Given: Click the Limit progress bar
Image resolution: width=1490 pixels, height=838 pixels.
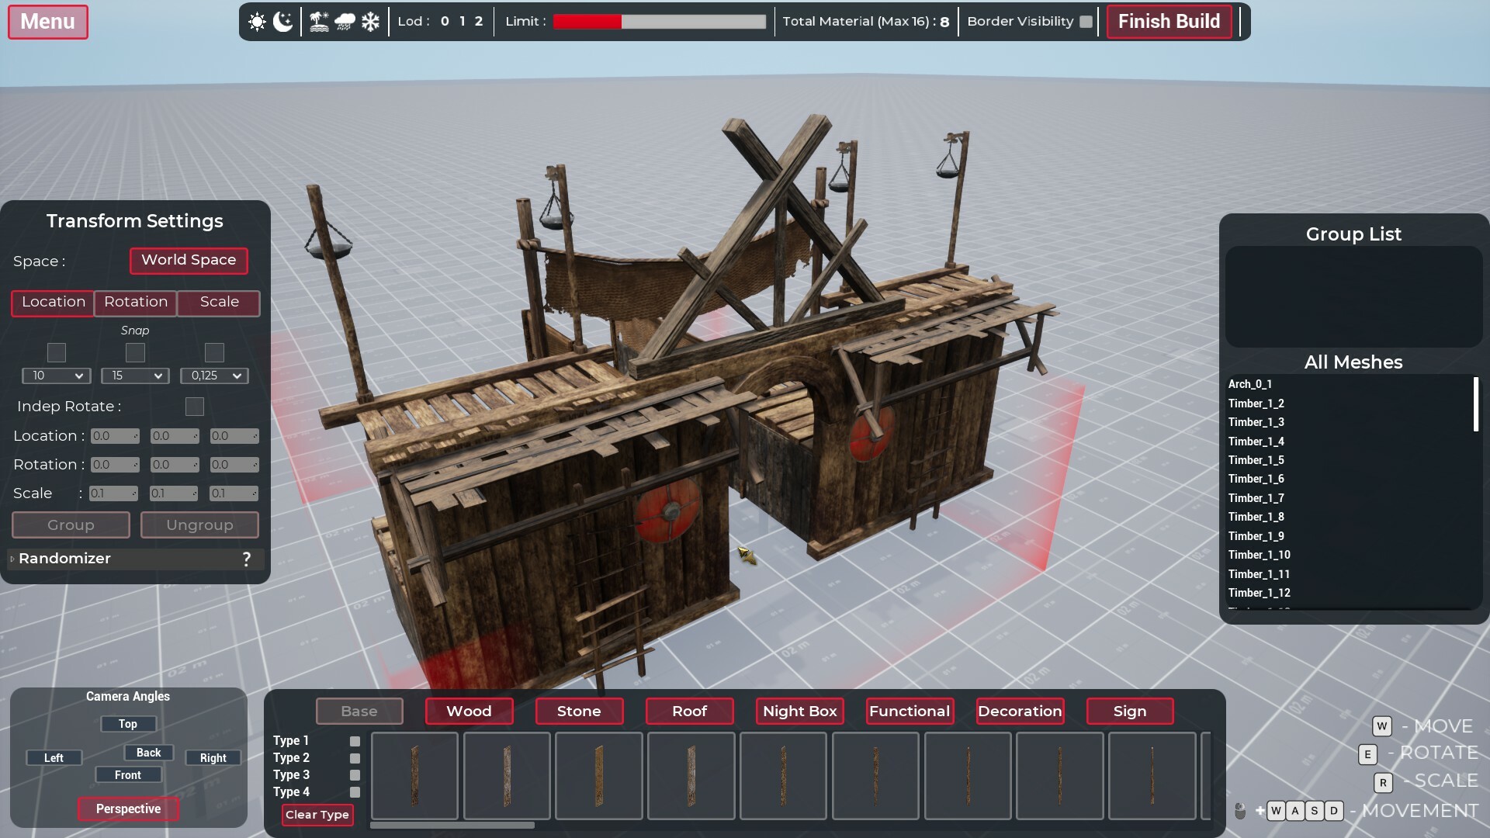Looking at the screenshot, I should pyautogui.click(x=659, y=22).
